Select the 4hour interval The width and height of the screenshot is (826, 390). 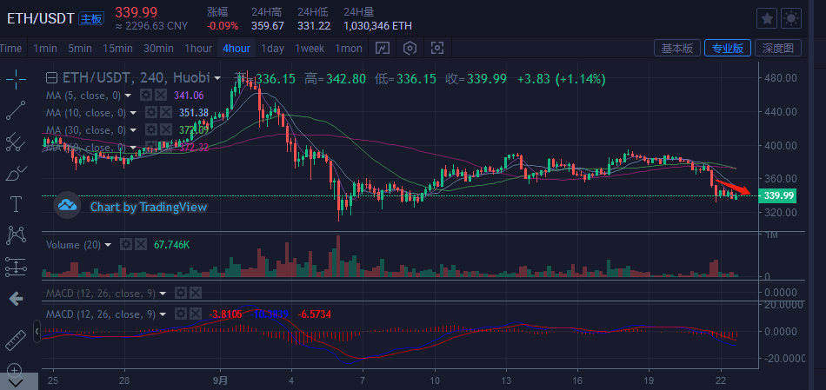tap(236, 49)
